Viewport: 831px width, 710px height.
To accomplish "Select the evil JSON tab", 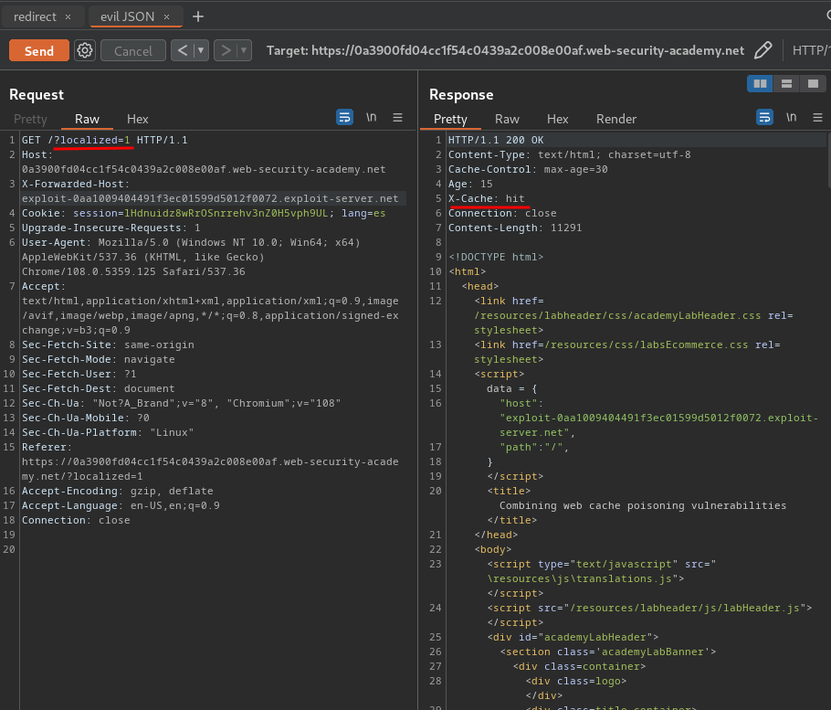I will (127, 17).
